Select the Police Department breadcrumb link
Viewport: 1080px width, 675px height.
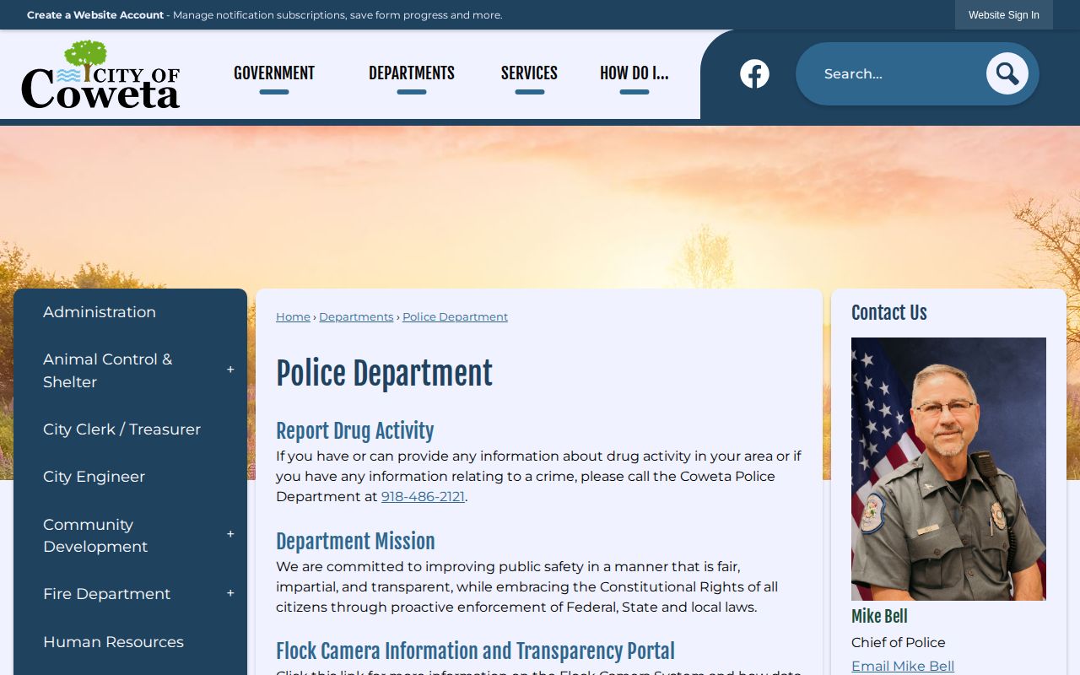click(x=455, y=317)
